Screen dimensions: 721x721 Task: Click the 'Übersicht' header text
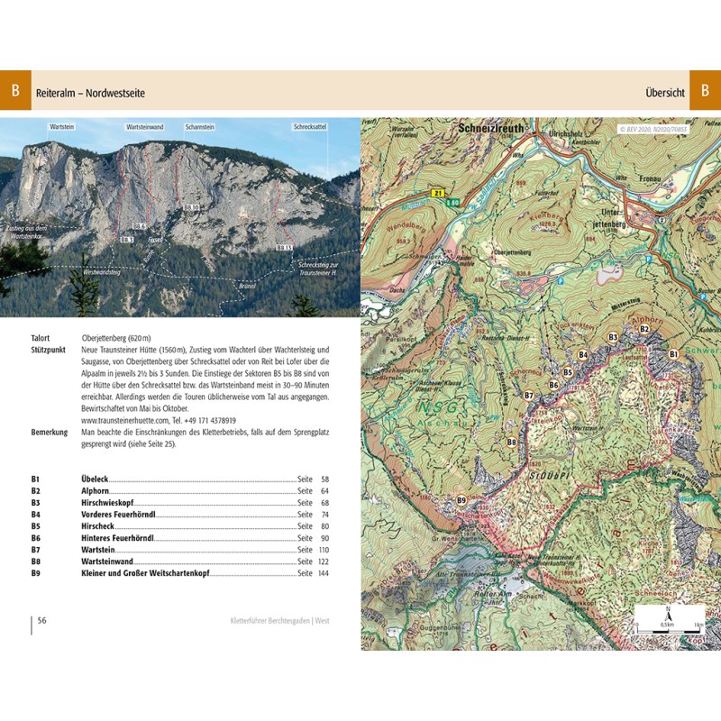665,93
